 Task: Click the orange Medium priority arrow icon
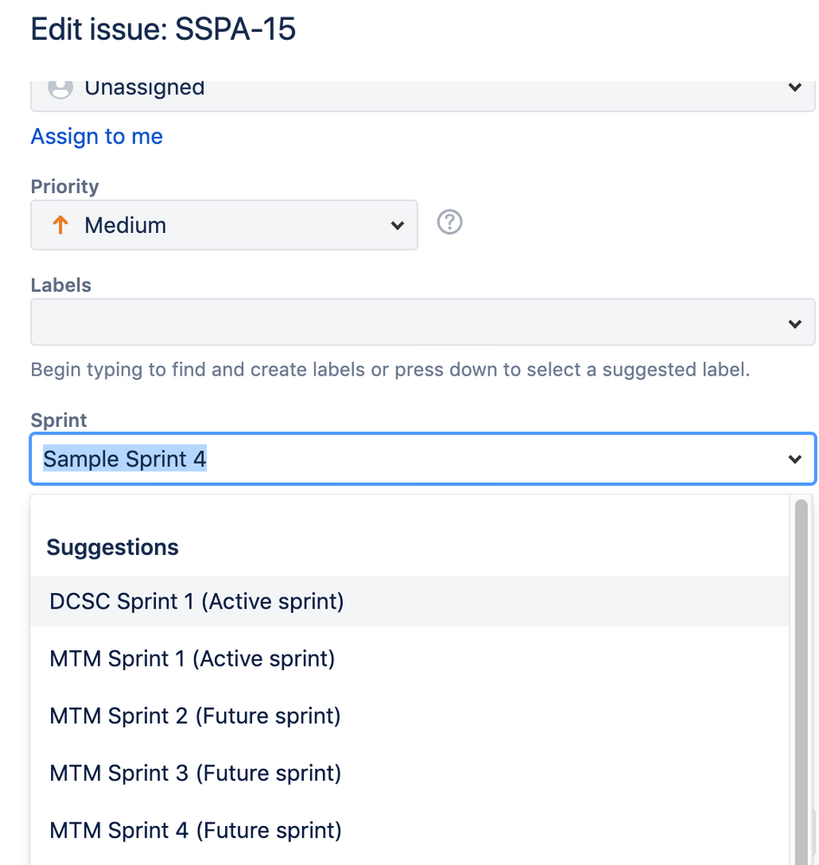[x=60, y=225]
